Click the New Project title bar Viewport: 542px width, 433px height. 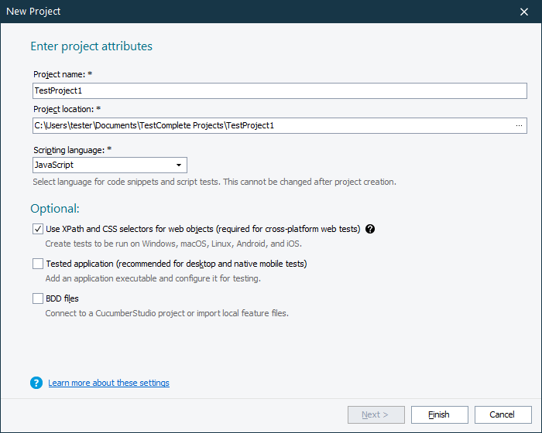pos(232,12)
